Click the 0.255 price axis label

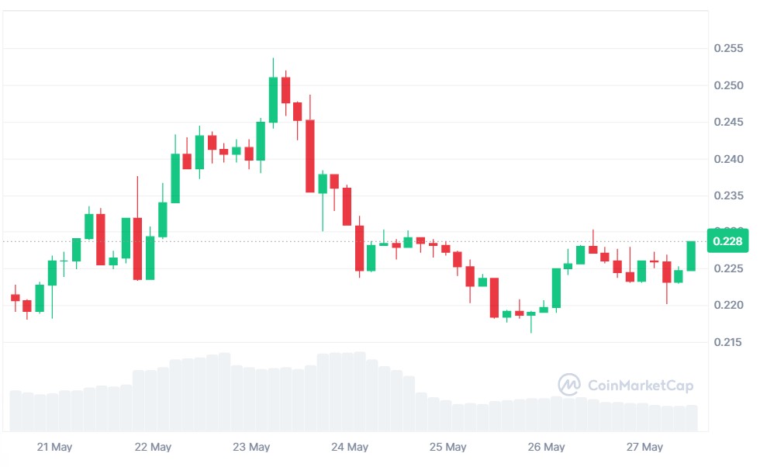(728, 48)
